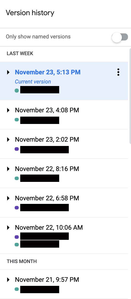This screenshot has width=131, height=299.
Task: Expand the November 22, 8:16 PM version
Action: coord(8,169)
